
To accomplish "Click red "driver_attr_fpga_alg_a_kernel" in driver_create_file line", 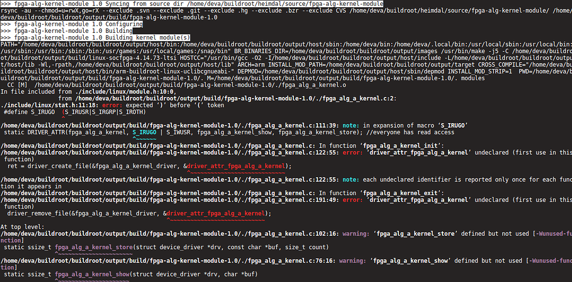I will [236, 166].
